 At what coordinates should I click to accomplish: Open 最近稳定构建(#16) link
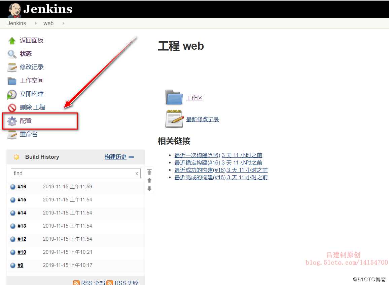click(218, 163)
